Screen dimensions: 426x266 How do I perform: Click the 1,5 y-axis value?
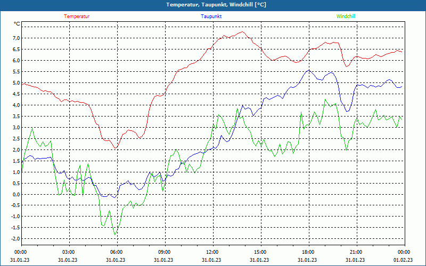(x=17, y=161)
